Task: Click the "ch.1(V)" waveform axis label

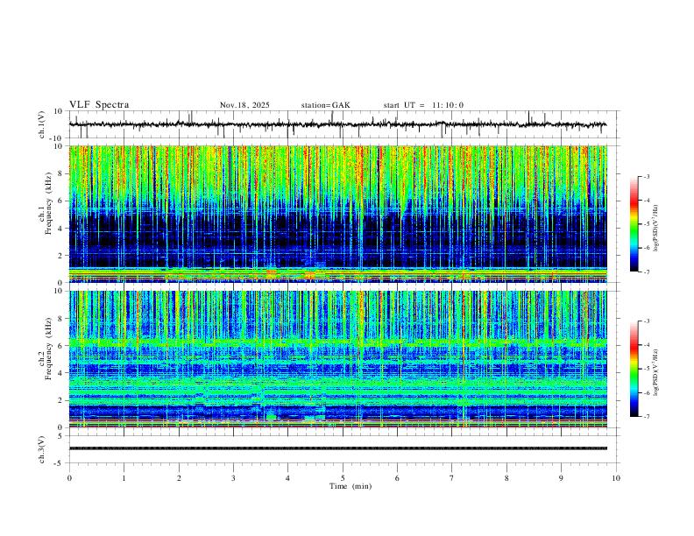Action: tap(42, 124)
